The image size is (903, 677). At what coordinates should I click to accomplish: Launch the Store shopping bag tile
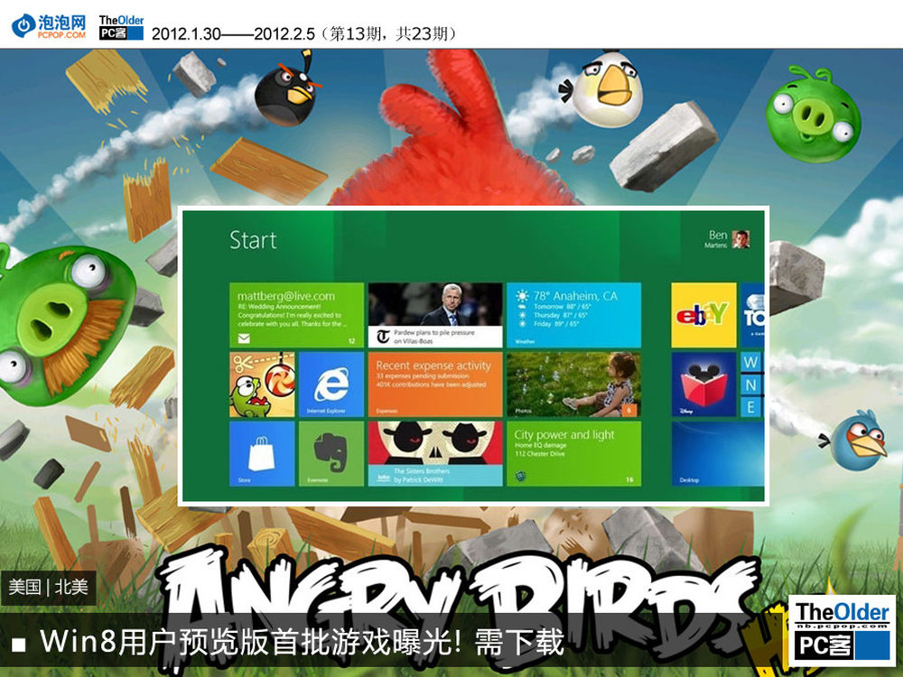(x=262, y=453)
